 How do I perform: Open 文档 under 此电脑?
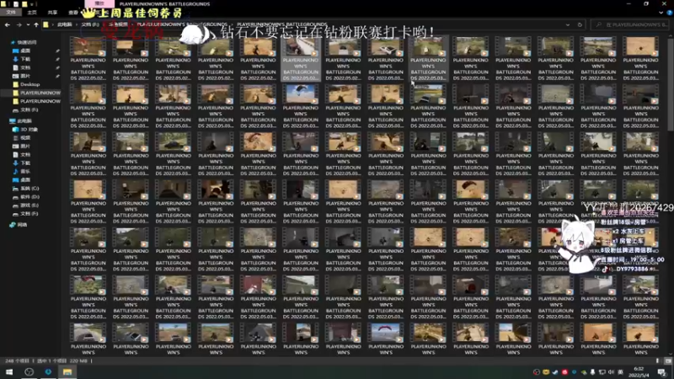(x=25, y=155)
